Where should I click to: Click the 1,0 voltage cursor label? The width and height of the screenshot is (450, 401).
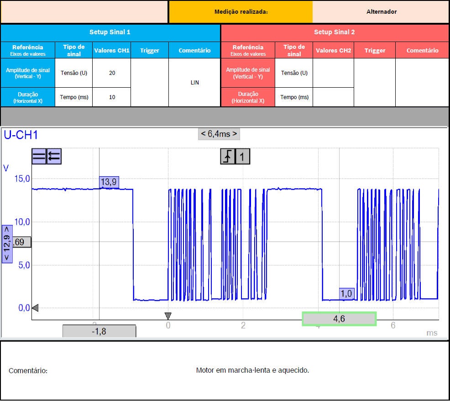(x=346, y=294)
